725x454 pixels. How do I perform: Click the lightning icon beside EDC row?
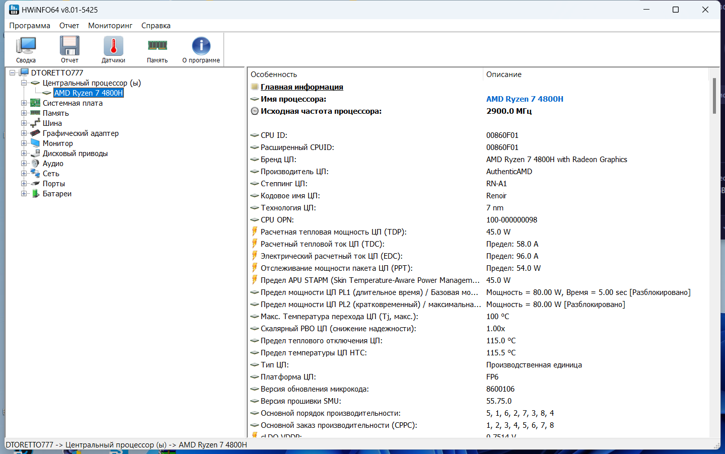point(255,256)
